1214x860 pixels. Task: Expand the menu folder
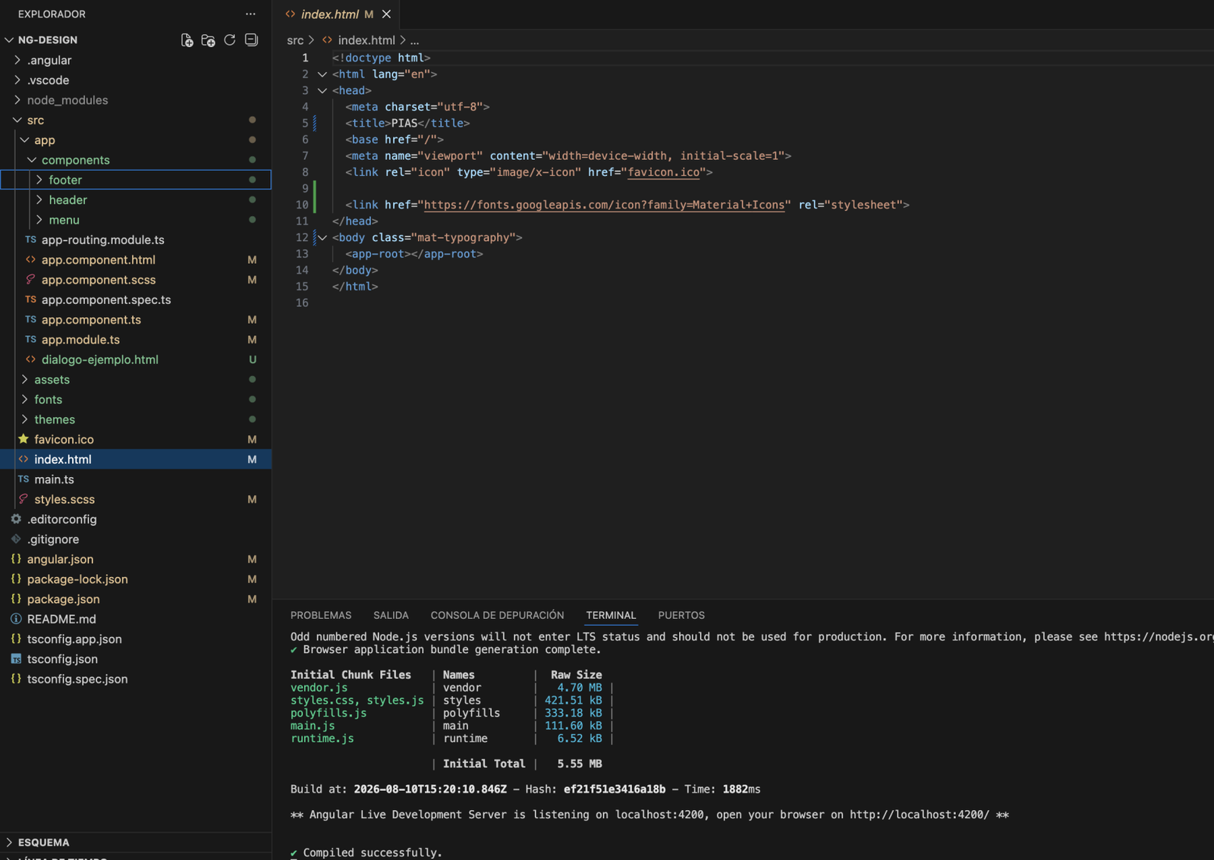point(39,220)
